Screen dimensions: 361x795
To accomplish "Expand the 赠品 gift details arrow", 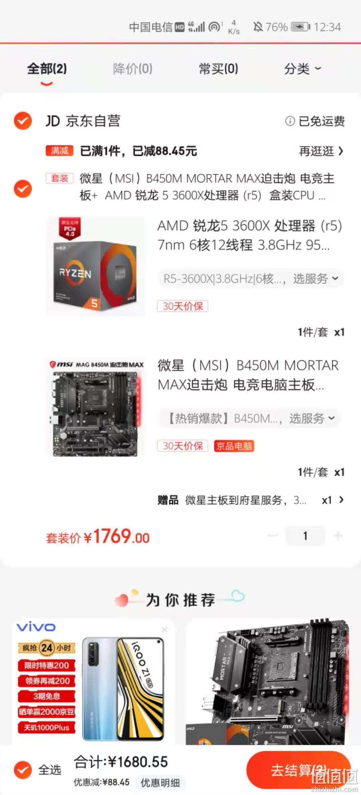I will click(x=341, y=500).
